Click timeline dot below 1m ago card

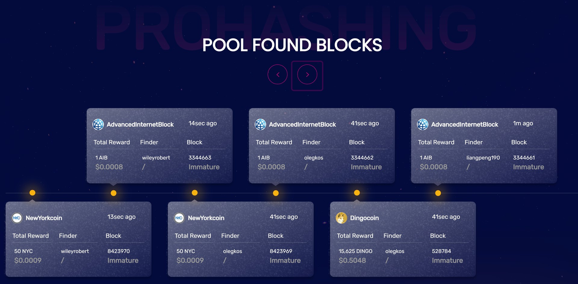pyautogui.click(x=438, y=193)
